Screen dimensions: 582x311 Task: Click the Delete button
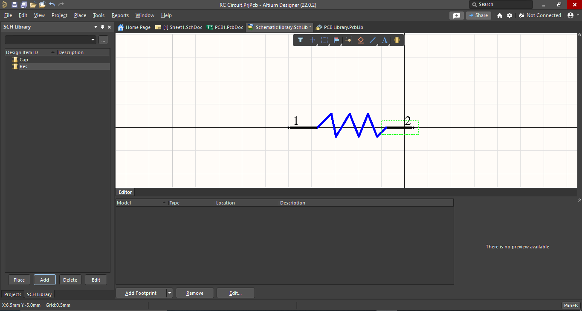(70, 280)
